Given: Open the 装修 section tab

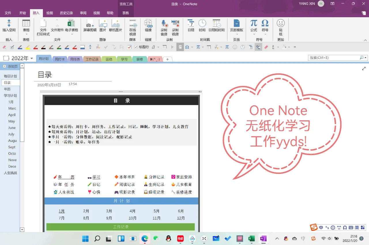Looking at the screenshot, I should 140,59.
